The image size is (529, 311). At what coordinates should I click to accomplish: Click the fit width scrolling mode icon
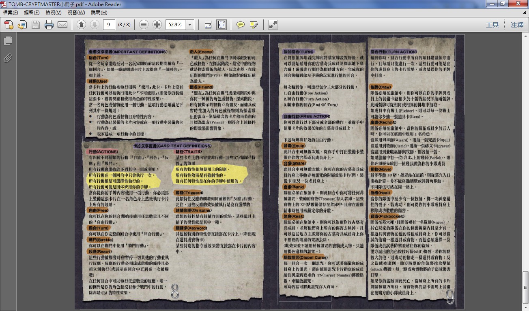click(x=208, y=25)
